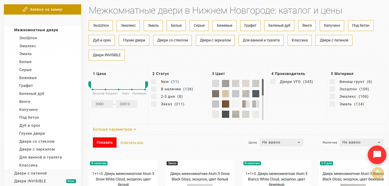Select the dark navy-graphite color swatch
Image resolution: width=389 pixels, height=186 pixels.
coord(256,94)
